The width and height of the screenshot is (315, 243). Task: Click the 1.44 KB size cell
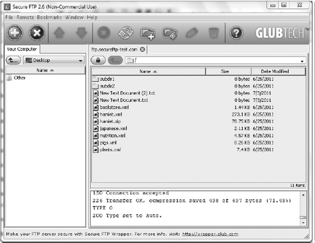tap(242, 107)
